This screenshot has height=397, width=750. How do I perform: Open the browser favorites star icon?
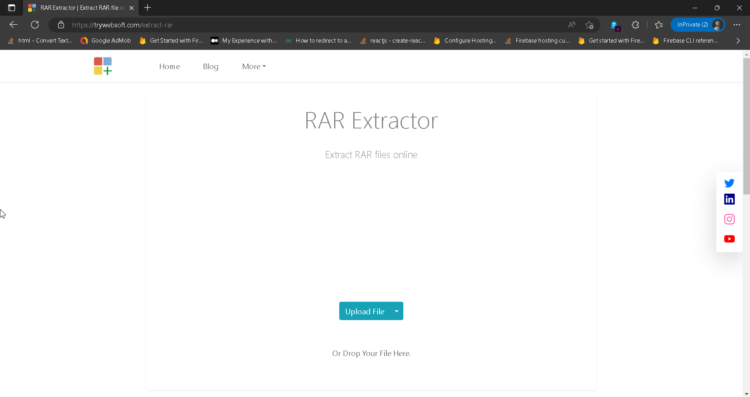point(659,25)
